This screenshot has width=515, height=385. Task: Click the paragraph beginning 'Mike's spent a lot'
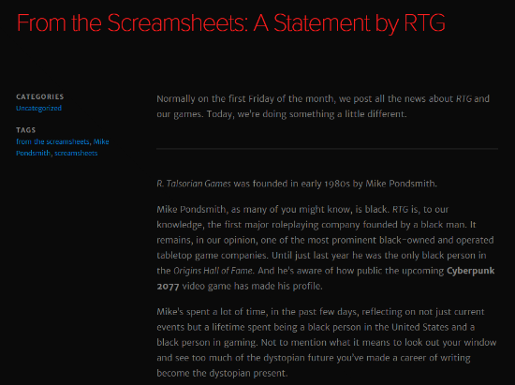click(x=327, y=342)
